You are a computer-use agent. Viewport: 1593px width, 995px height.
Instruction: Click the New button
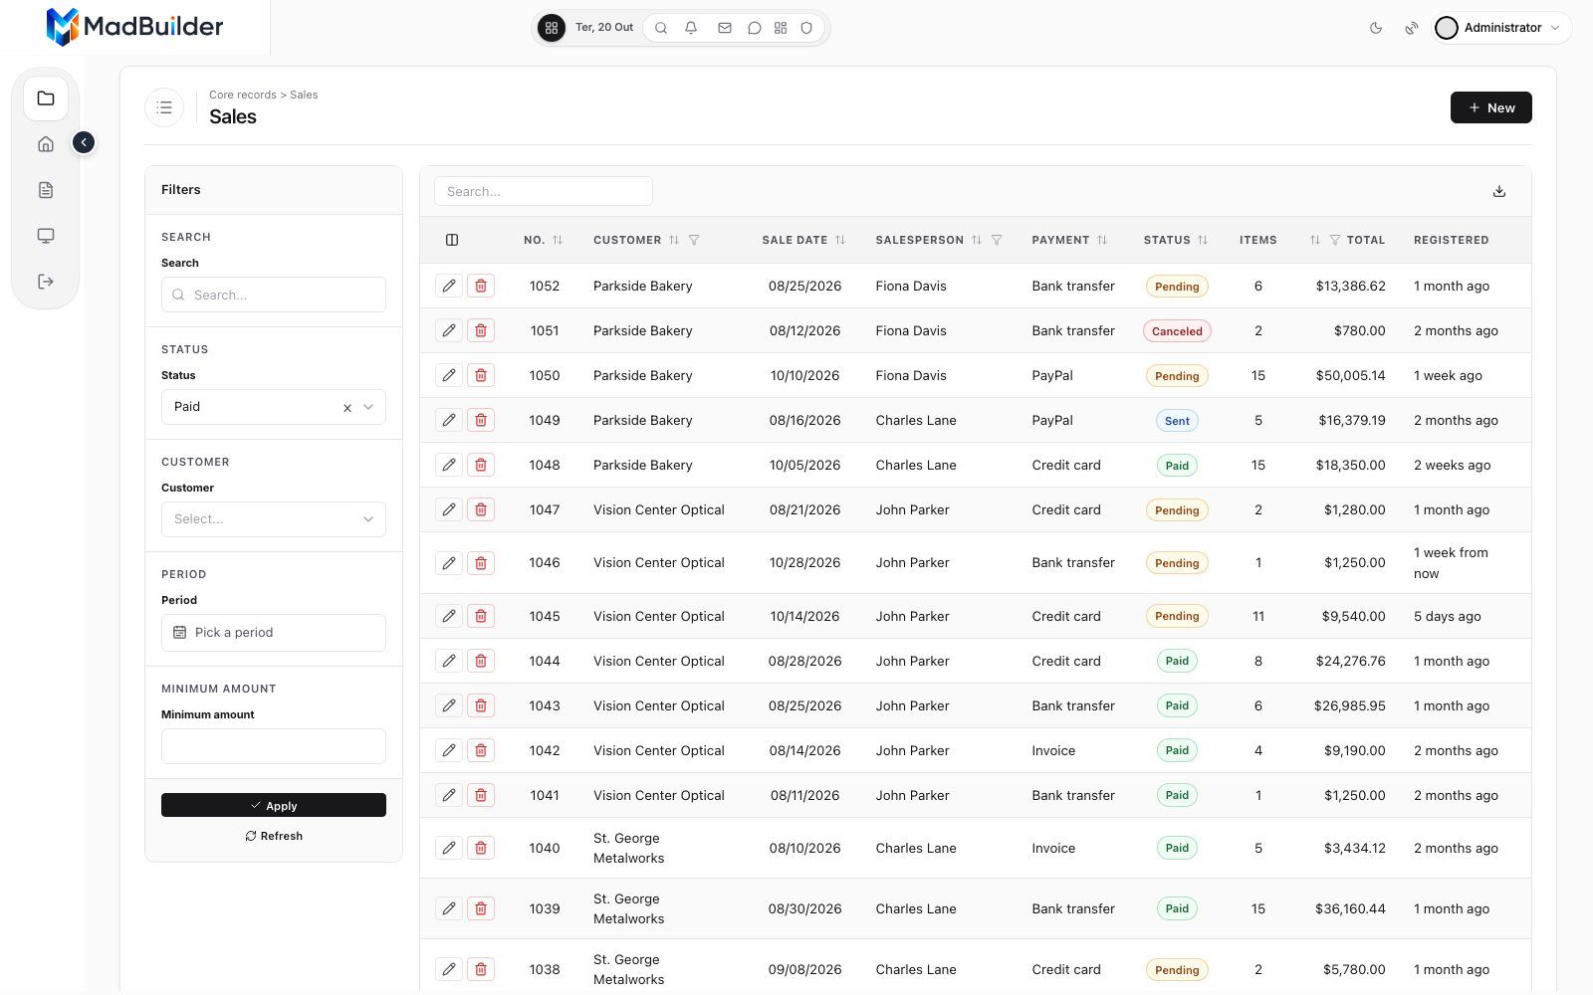pos(1490,107)
